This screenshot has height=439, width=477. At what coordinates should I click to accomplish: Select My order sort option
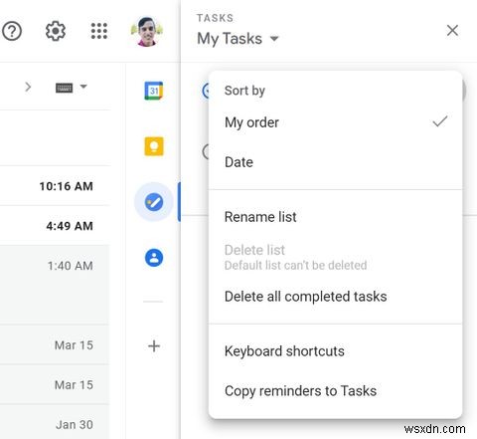335,122
